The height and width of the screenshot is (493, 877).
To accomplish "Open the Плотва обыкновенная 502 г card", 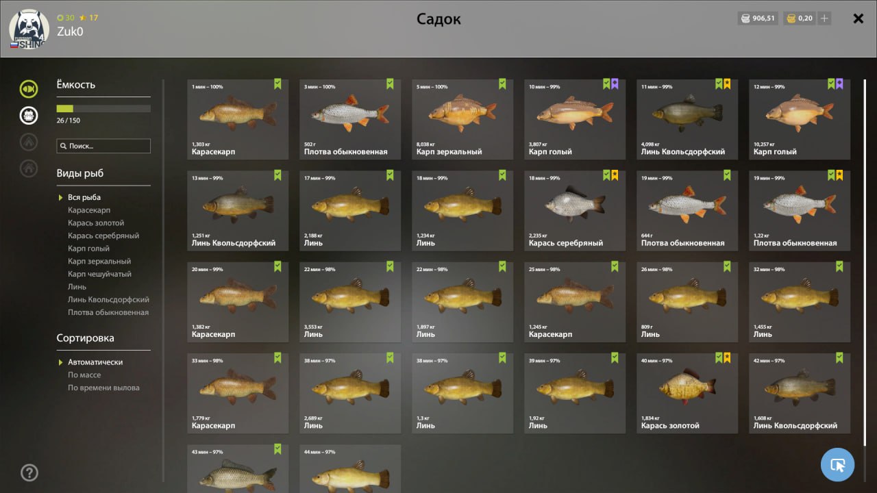I will tap(350, 119).
